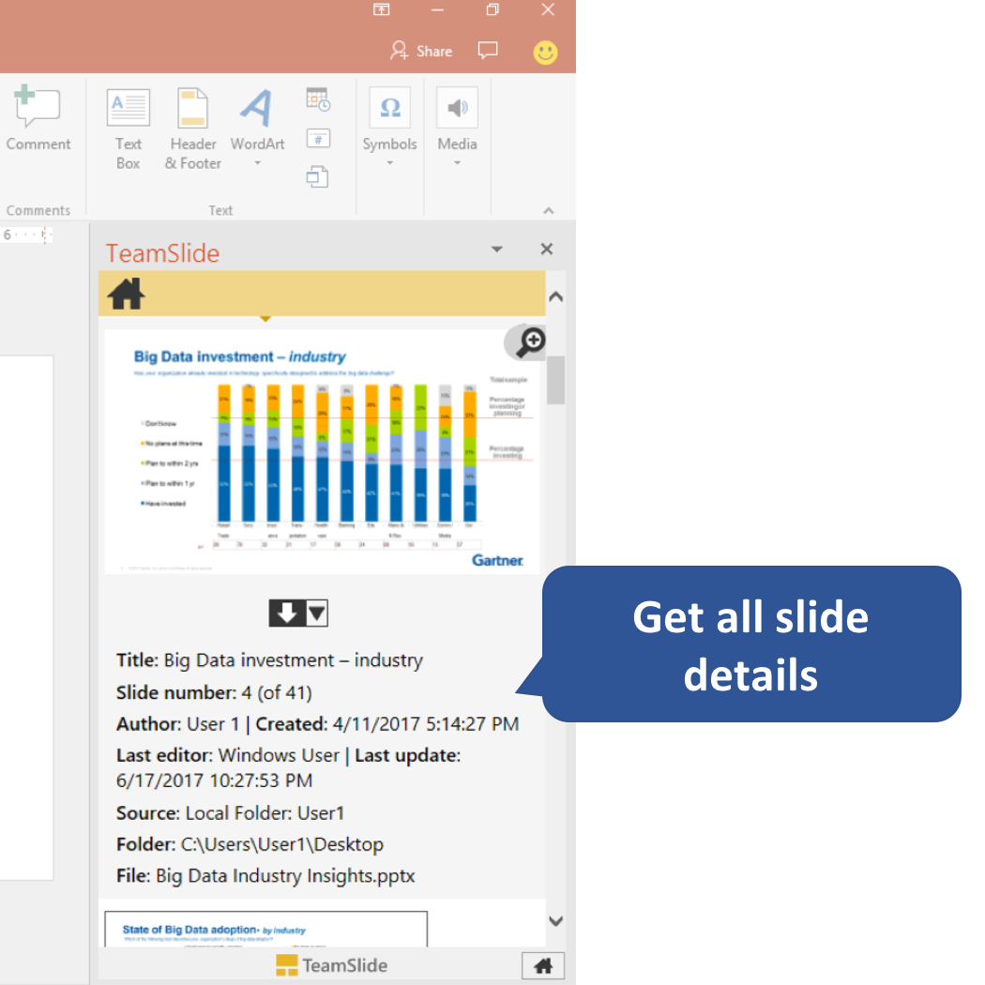This screenshot has height=985, width=985.
Task: Open Header & Footer dialog
Action: click(x=193, y=129)
